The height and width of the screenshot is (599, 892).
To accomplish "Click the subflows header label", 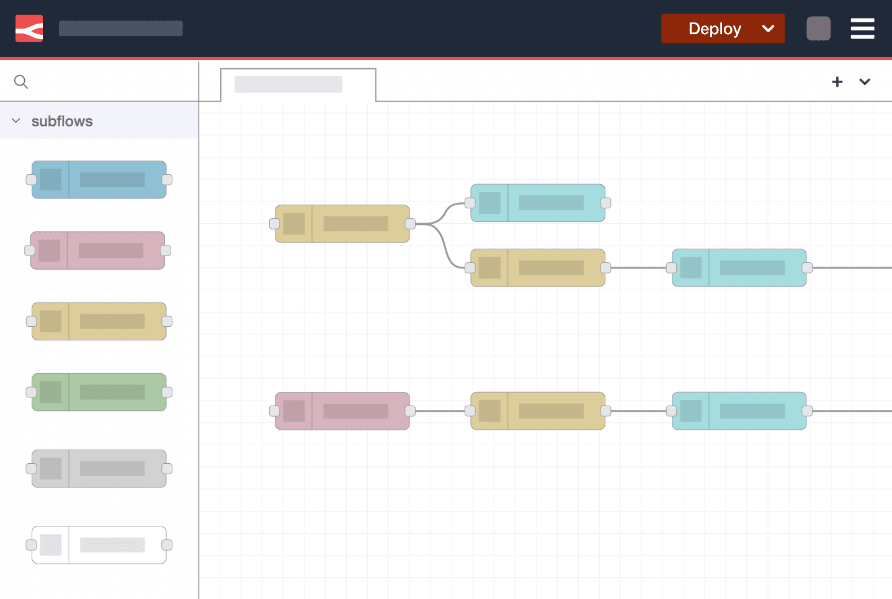I will click(x=62, y=121).
